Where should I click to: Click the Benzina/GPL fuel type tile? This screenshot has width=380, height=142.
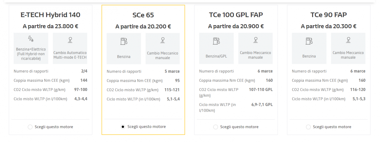pos(216,48)
